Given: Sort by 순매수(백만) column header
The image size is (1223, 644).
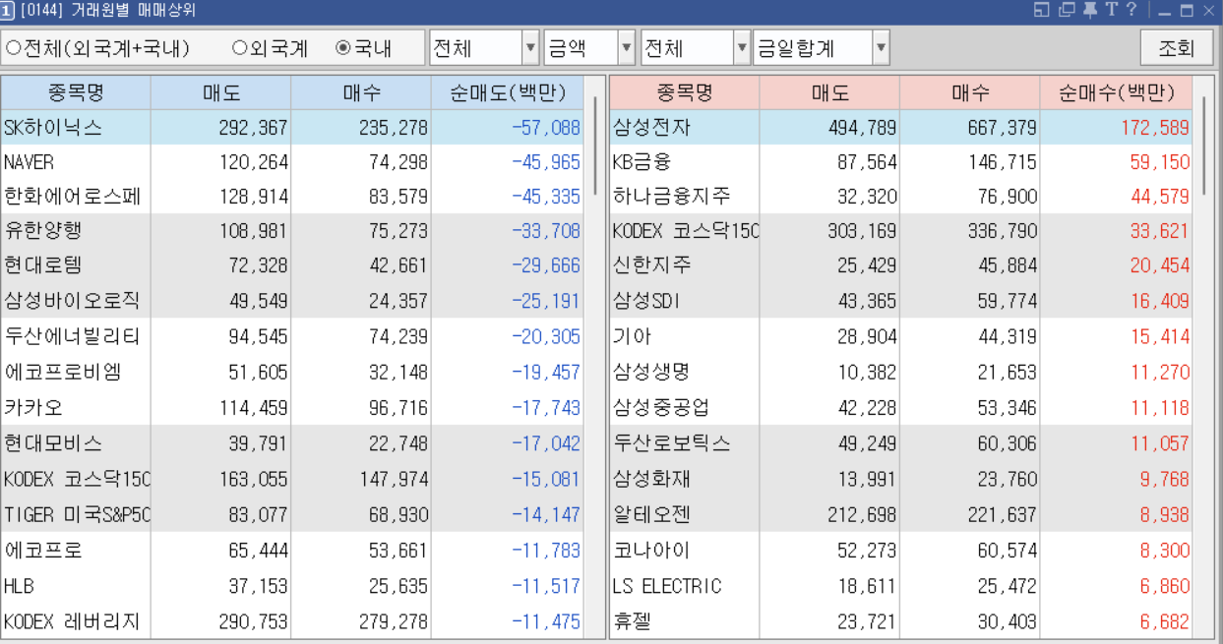Looking at the screenshot, I should [1116, 93].
